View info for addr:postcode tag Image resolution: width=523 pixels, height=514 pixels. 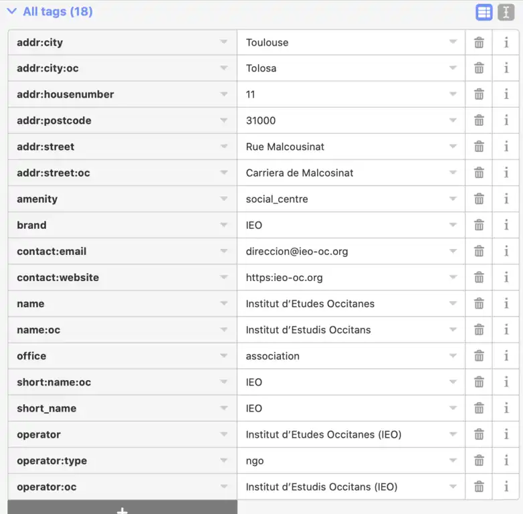[506, 121]
